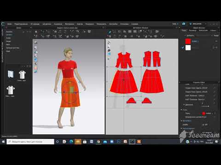Image resolution: width=221 pixels, height=165 pixels.
Task: Adjust the slider in the Property Editor
Action: coord(205,106)
